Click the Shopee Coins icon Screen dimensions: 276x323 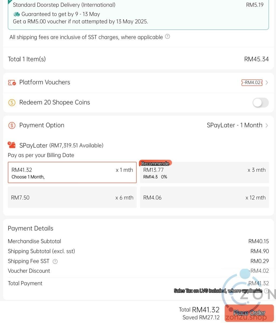click(x=12, y=103)
